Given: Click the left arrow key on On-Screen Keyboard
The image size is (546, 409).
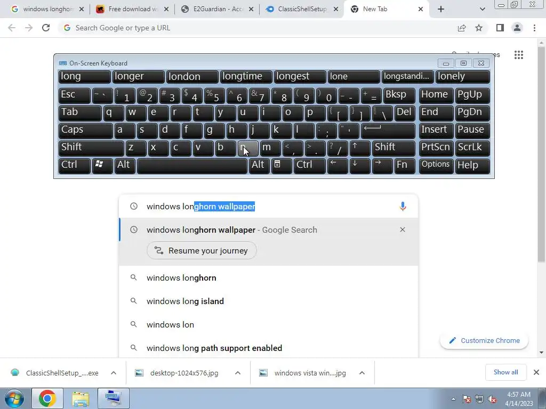Looking at the screenshot, I should click(x=338, y=166).
